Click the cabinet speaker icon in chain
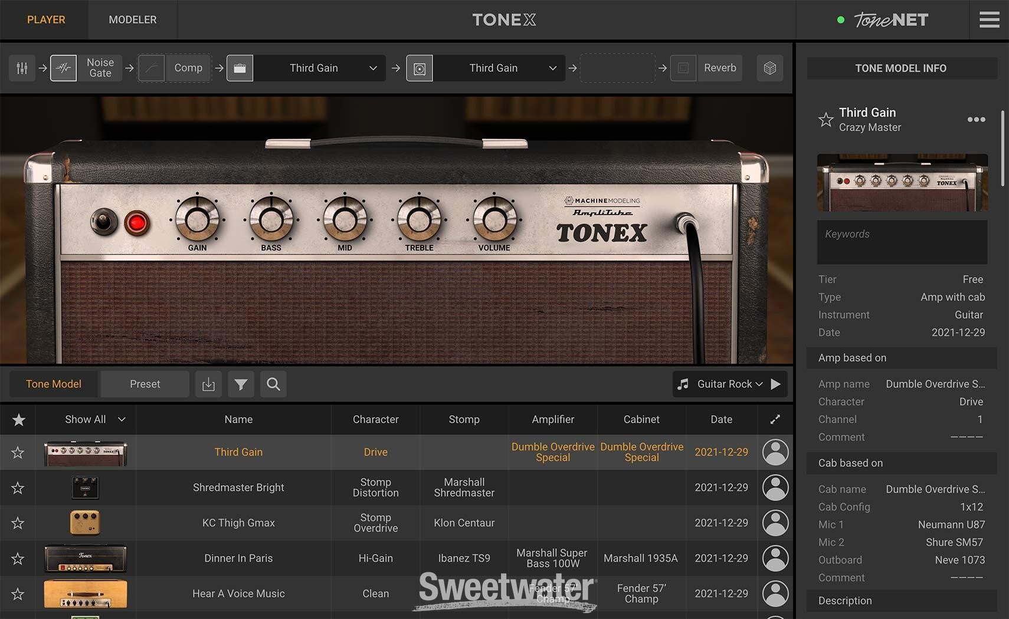Image resolution: width=1009 pixels, height=619 pixels. [x=420, y=68]
